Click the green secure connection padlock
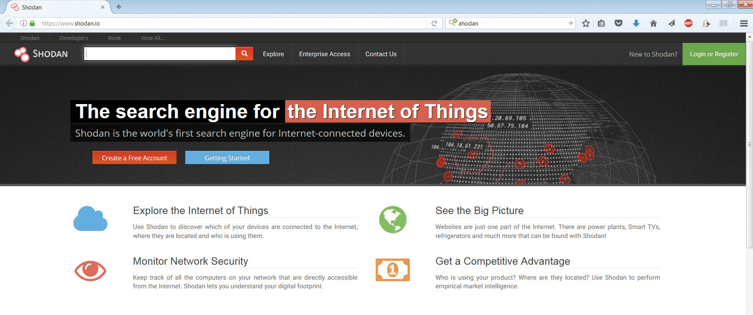This screenshot has width=753, height=315. [32, 23]
